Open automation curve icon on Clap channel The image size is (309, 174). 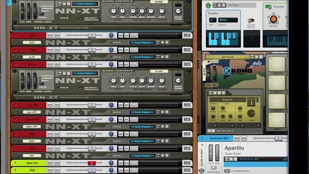[x=134, y=50]
